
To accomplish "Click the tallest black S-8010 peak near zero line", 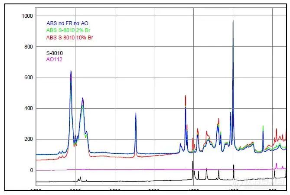I will pyautogui.click(x=193, y=161).
